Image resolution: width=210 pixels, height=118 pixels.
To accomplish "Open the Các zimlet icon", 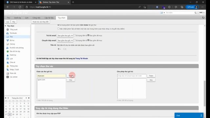I will pyautogui.click(x=8, y=77).
